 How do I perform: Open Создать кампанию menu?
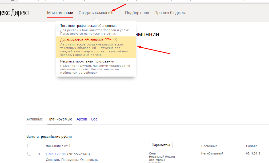coord(96,13)
